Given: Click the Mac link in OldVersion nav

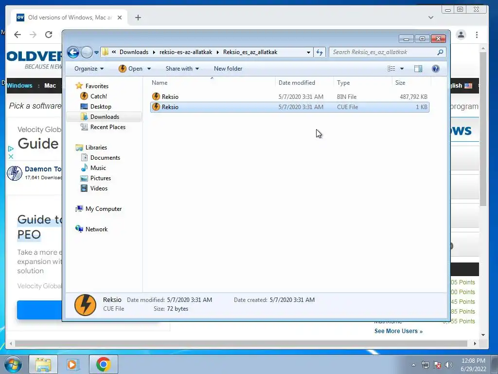Looking at the screenshot, I should pos(50,86).
